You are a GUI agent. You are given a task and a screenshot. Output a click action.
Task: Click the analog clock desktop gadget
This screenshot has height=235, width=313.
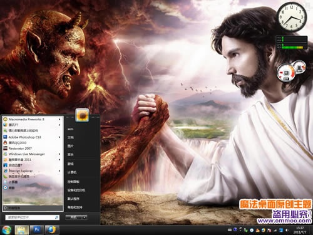(292, 17)
